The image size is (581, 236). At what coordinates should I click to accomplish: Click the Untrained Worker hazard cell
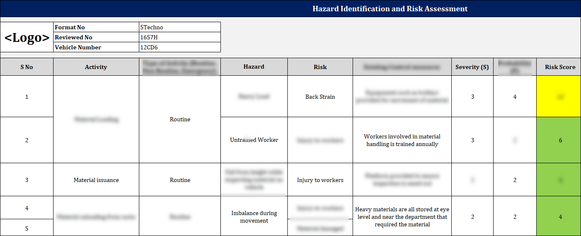pyautogui.click(x=254, y=140)
